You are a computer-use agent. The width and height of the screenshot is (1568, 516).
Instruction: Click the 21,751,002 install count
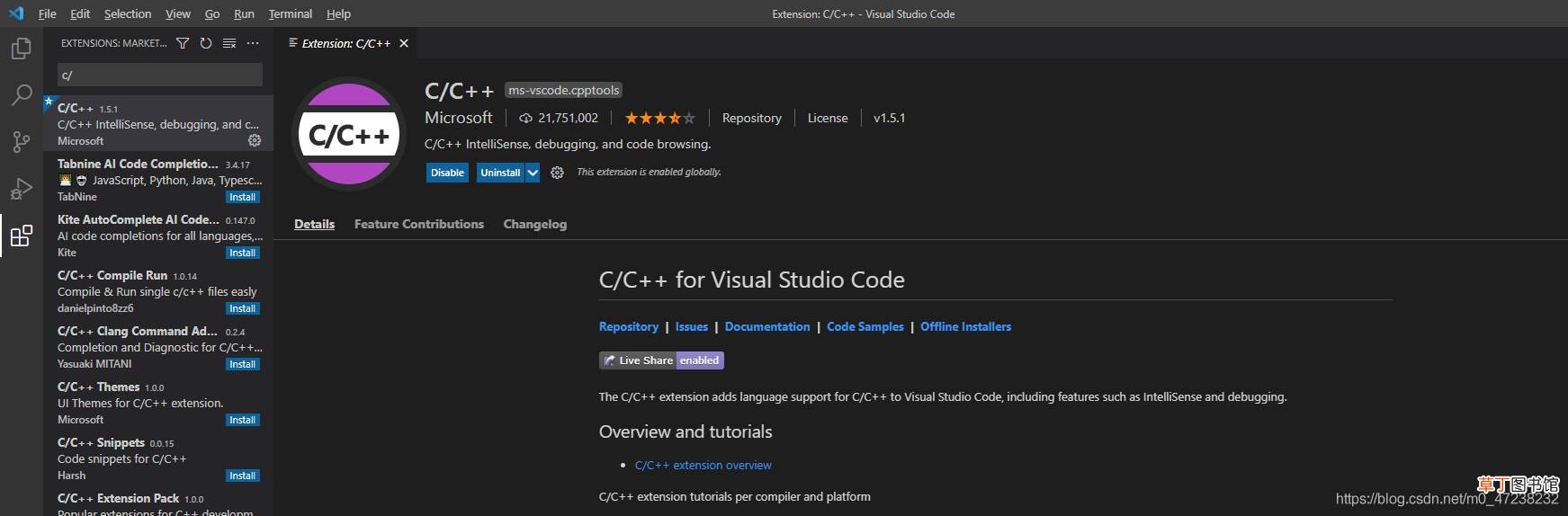pos(559,118)
